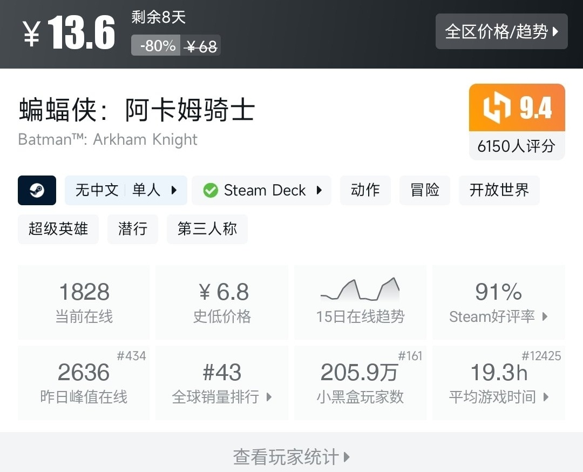Click the #161 player count rank
This screenshot has width=583, height=472.
(x=410, y=356)
